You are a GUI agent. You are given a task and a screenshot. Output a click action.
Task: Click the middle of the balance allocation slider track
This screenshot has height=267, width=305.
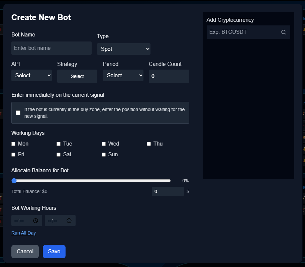(x=91, y=181)
